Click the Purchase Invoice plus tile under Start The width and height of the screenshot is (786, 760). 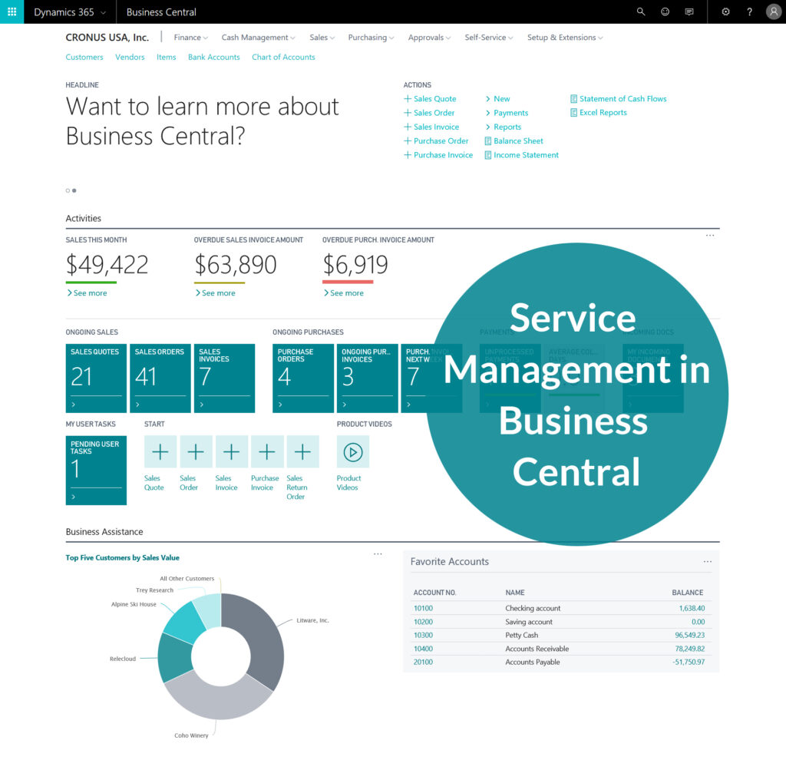coord(267,452)
